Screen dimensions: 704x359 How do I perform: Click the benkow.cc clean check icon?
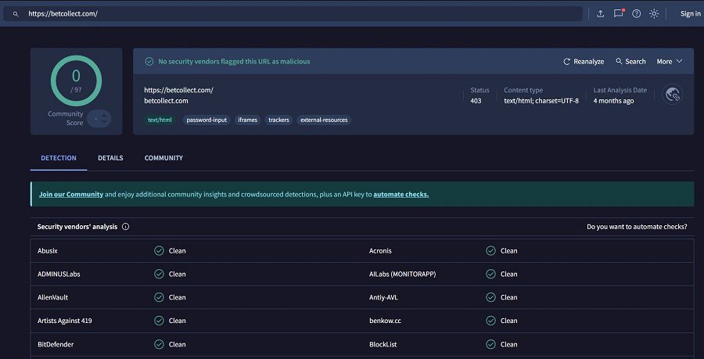click(x=490, y=321)
